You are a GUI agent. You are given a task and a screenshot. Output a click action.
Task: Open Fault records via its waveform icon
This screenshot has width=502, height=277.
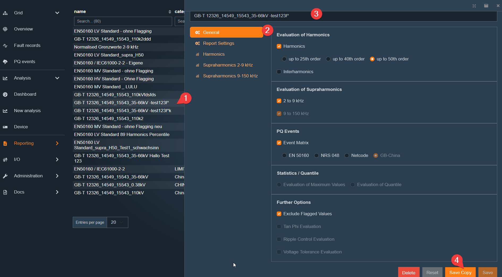(x=5, y=46)
